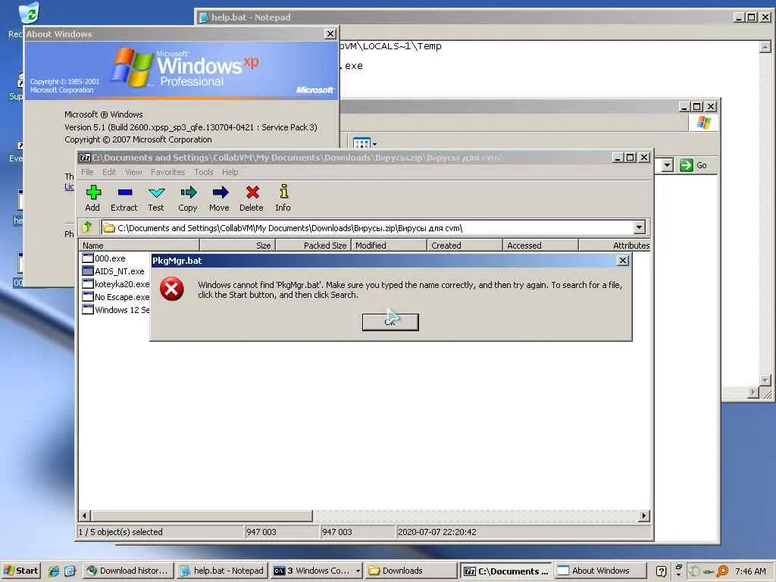Screen dimensions: 776x582
Task: Open the Help menu in 7-Zip
Action: click(230, 172)
